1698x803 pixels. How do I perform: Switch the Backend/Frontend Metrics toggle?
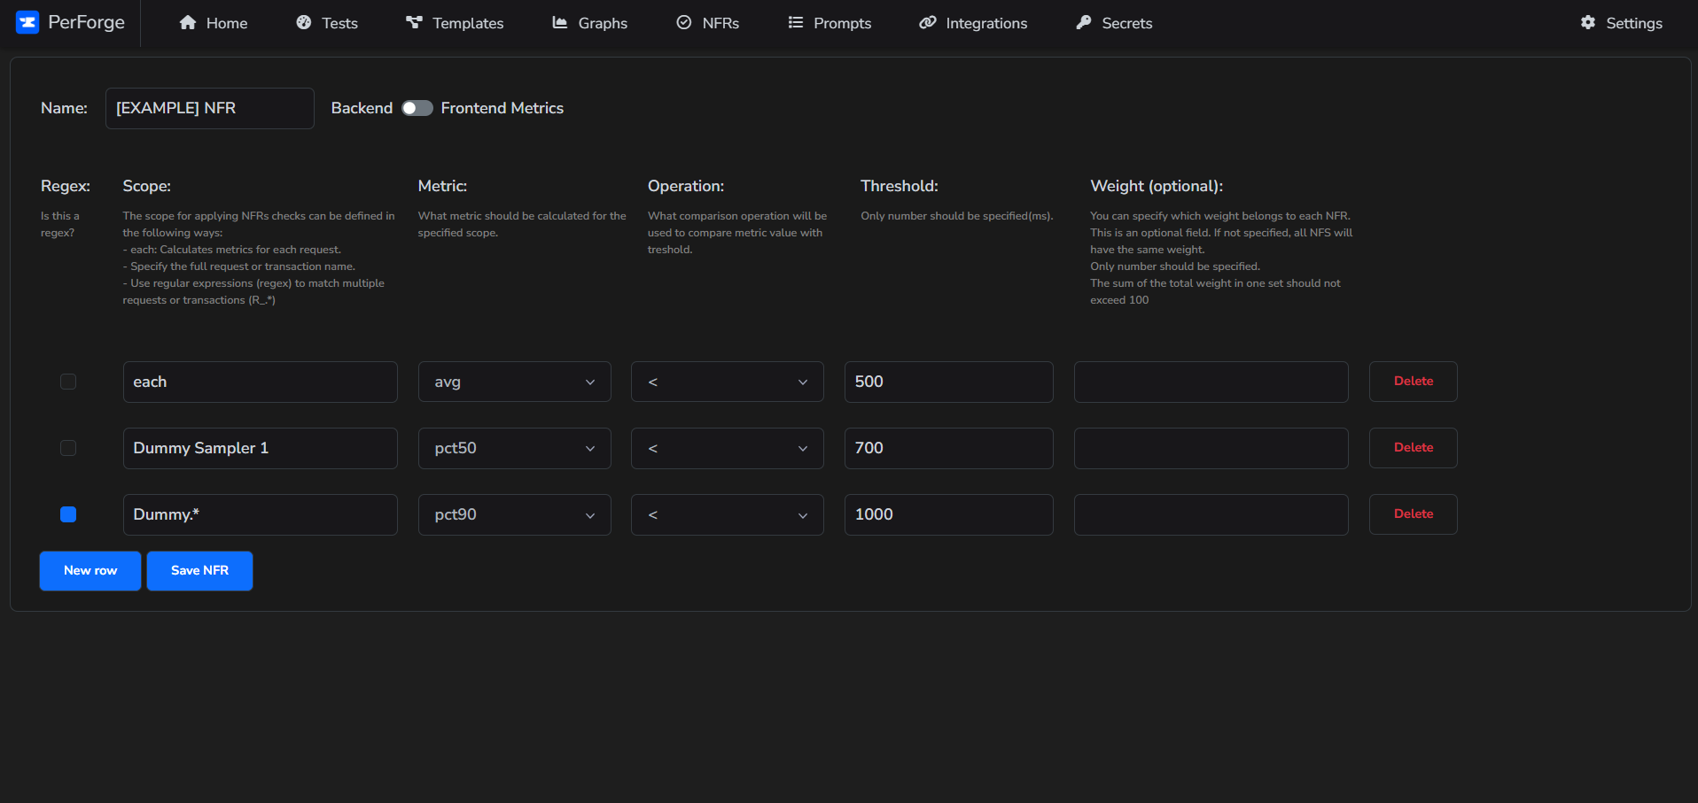417,107
